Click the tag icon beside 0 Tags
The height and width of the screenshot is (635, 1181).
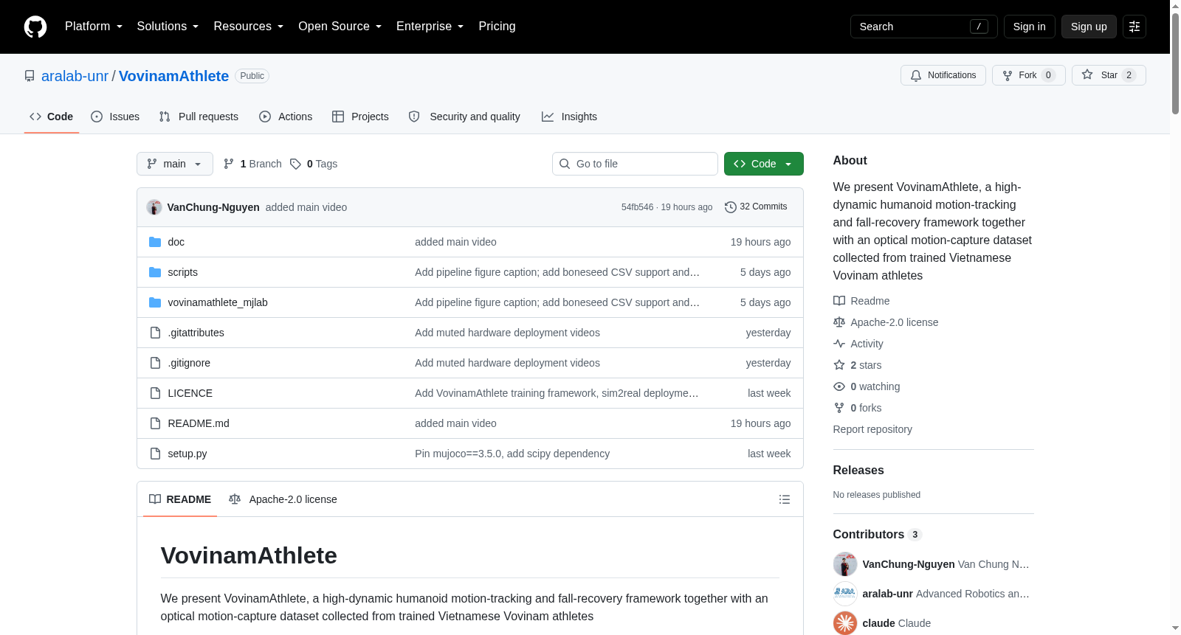point(295,164)
